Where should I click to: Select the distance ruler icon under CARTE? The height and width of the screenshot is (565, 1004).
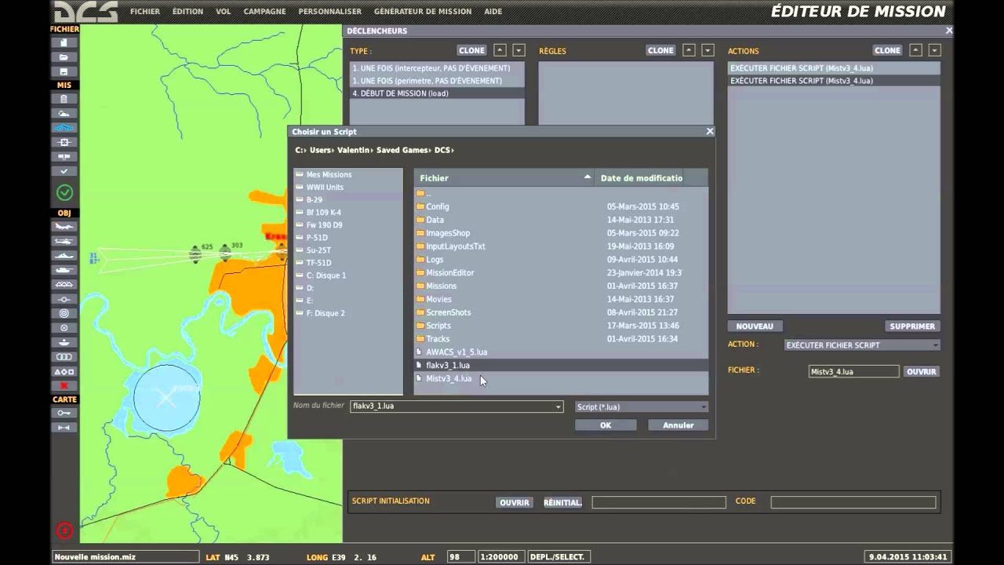pos(64,427)
